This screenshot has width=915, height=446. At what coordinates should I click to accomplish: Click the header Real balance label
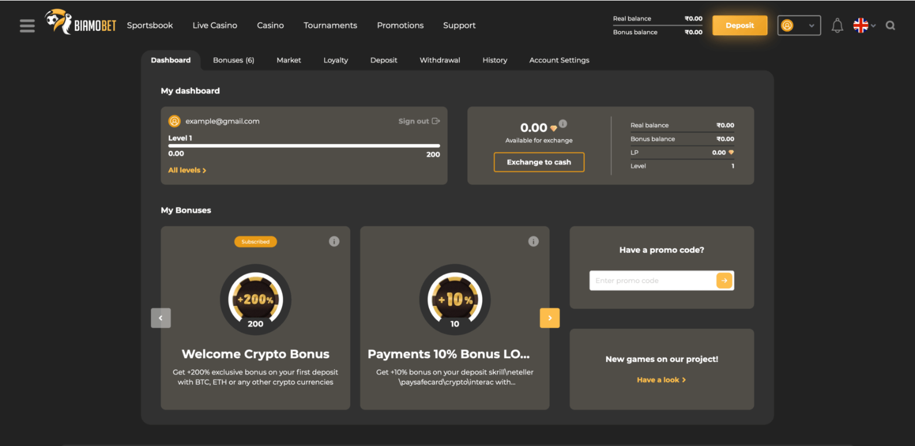[632, 19]
